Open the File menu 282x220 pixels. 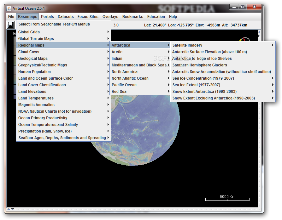pos(11,17)
